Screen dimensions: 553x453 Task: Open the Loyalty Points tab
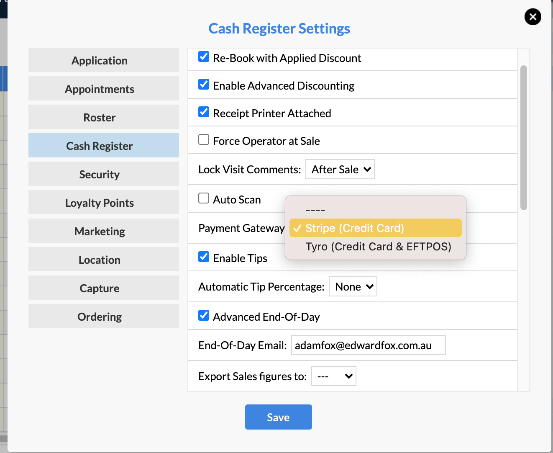pyautogui.click(x=104, y=202)
